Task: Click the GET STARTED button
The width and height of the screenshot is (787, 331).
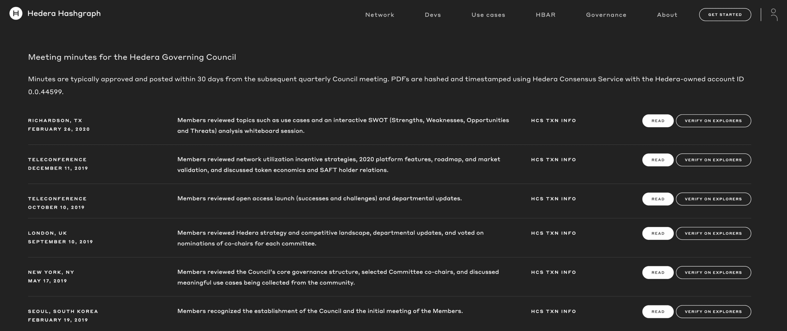Action: [x=725, y=14]
